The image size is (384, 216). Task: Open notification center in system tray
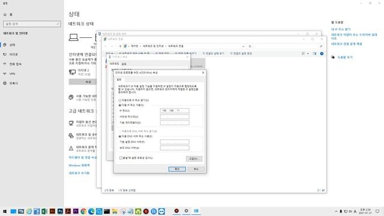click(x=377, y=211)
